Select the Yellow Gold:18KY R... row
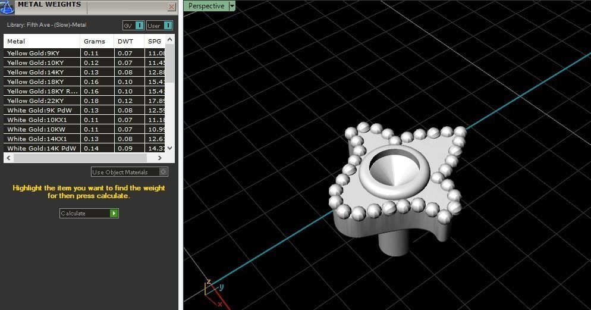This screenshot has width=591, height=310. [84, 91]
